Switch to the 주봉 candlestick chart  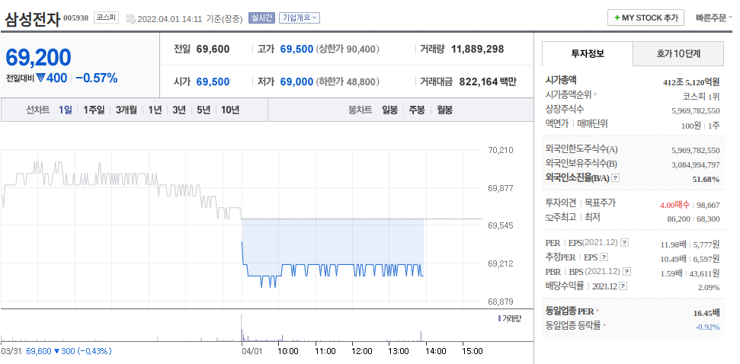(417, 110)
